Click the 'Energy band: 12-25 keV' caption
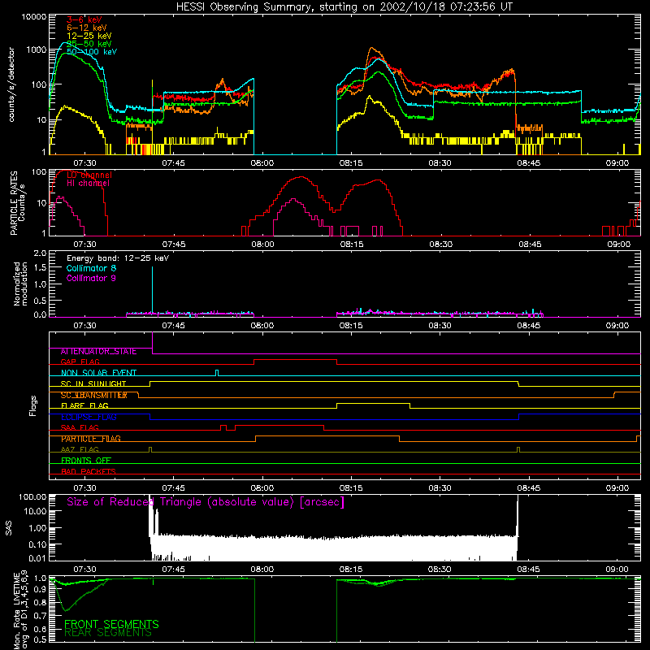650x650 pixels. [118, 258]
